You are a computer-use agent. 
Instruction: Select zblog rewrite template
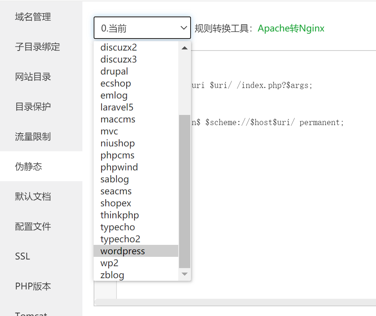coord(112,275)
